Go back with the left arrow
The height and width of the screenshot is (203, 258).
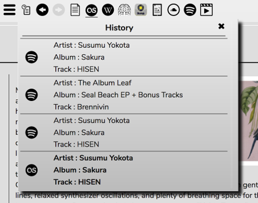click(42, 10)
